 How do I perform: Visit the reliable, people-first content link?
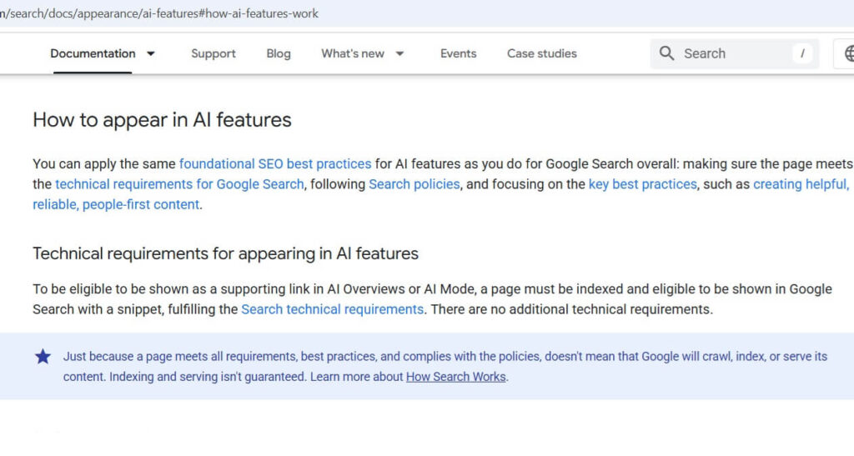[116, 204]
